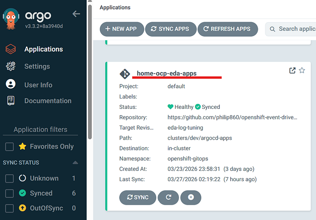Open app external link icon

pyautogui.click(x=292, y=70)
